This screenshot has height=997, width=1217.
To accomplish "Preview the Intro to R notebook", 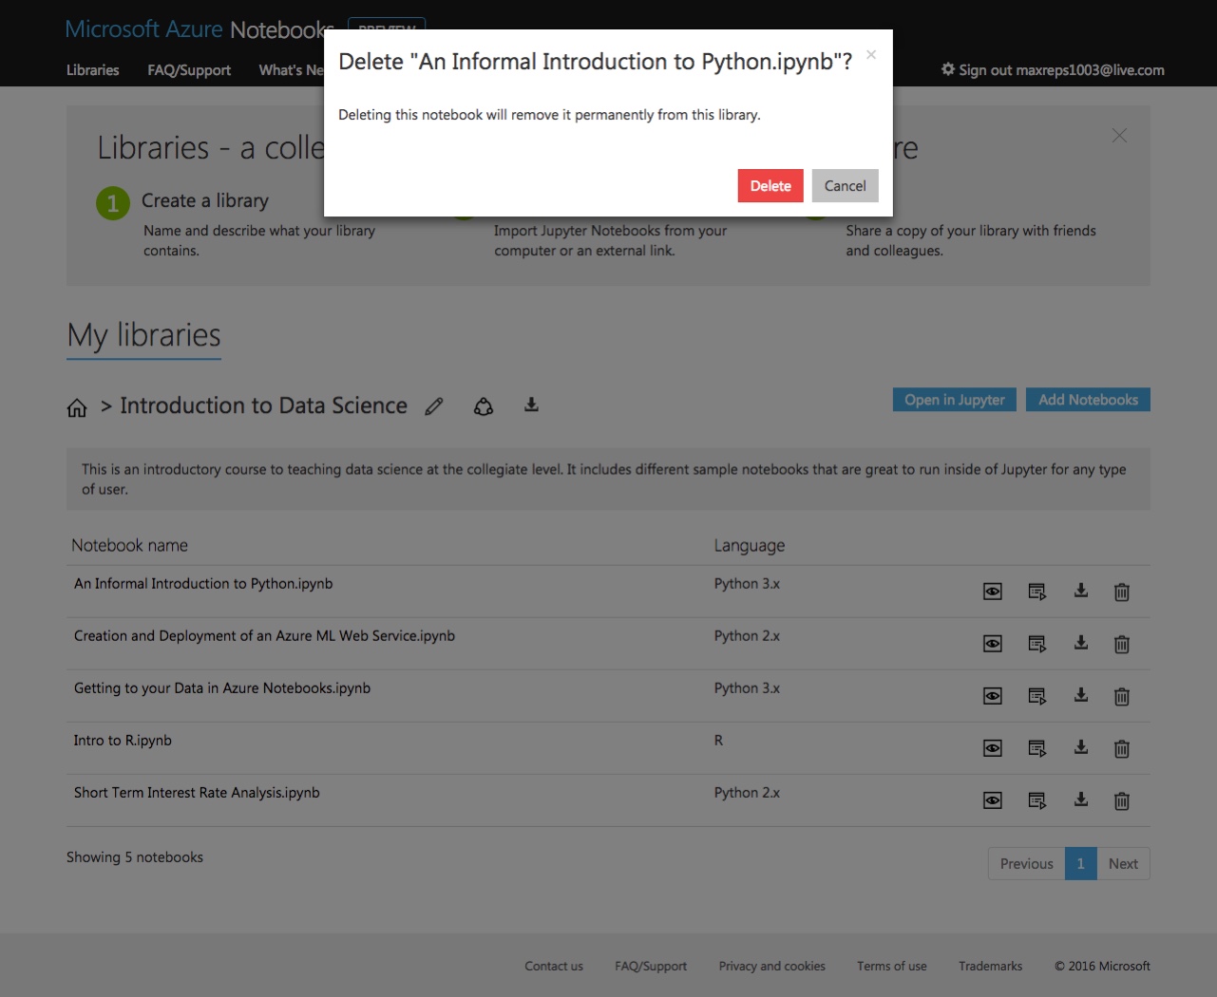I will coord(993,748).
